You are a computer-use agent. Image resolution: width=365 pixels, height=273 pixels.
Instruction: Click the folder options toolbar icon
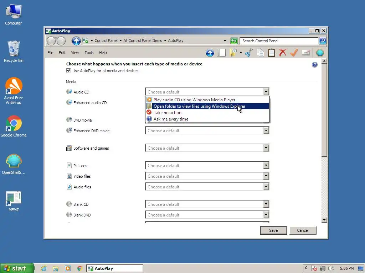pyautogui.click(x=233, y=53)
